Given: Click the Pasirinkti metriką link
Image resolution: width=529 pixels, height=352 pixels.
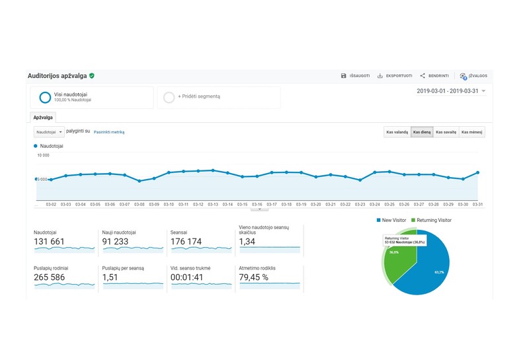Looking at the screenshot, I should point(109,132).
